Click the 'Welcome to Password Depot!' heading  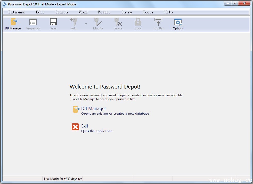(105, 87)
